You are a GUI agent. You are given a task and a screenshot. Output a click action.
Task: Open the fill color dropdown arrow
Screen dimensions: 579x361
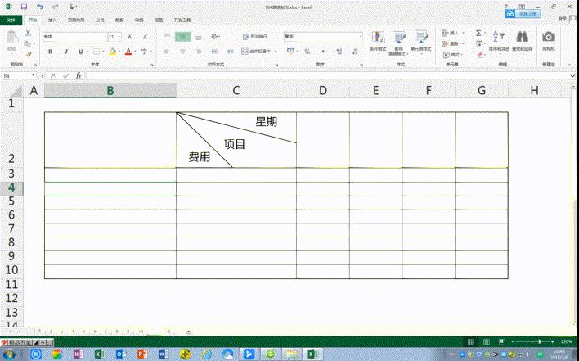pos(119,52)
